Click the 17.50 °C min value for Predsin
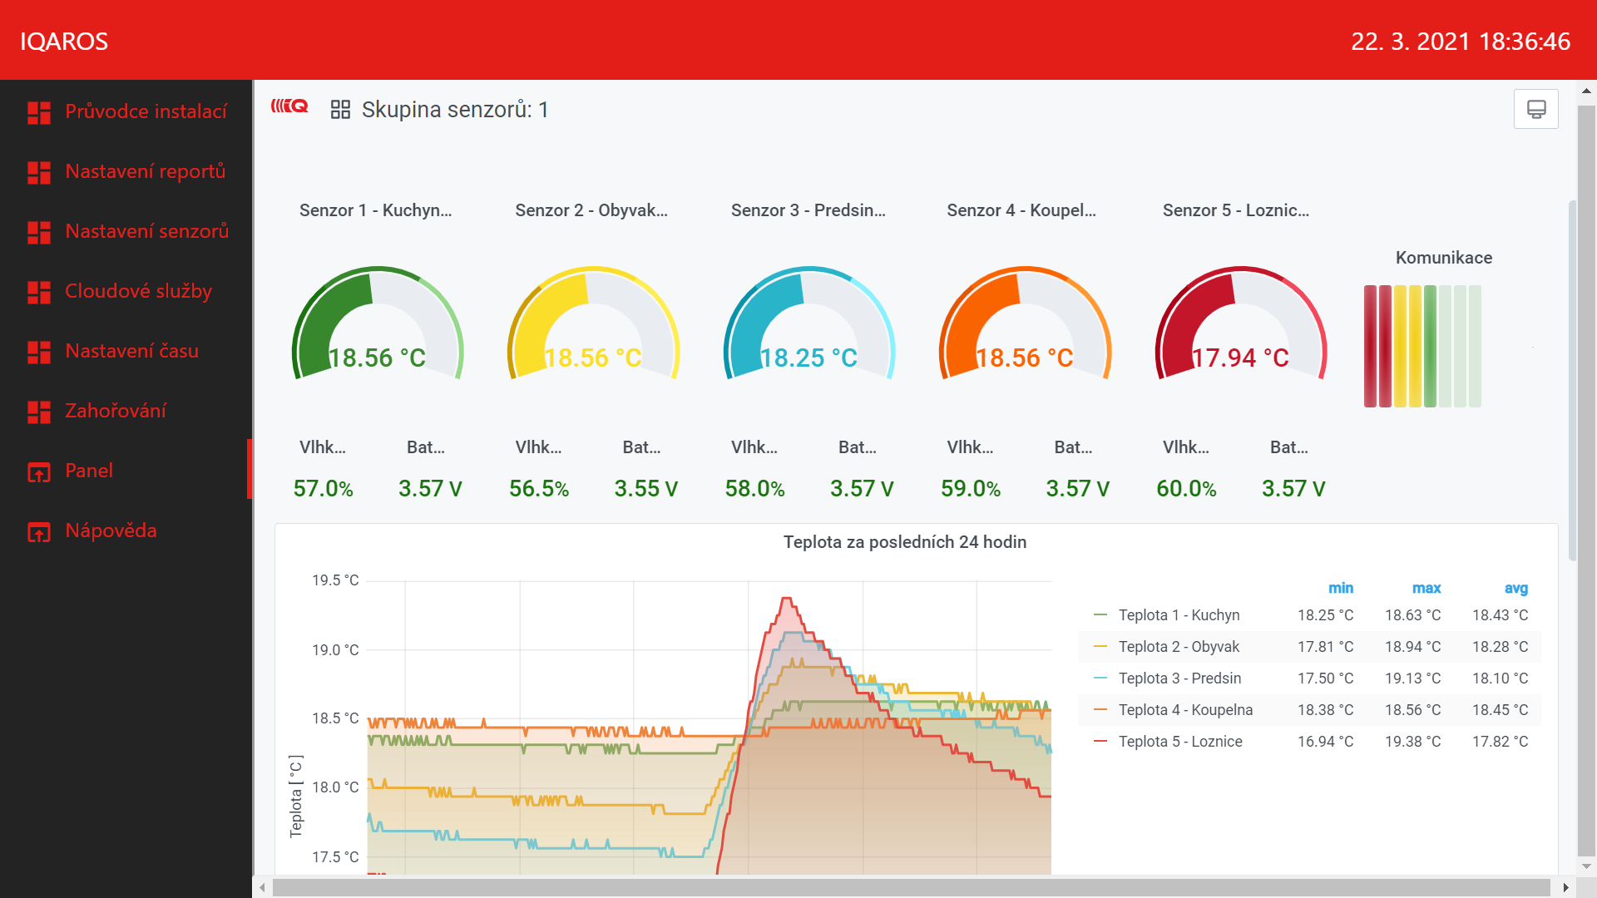The height and width of the screenshot is (898, 1597). (x=1325, y=678)
